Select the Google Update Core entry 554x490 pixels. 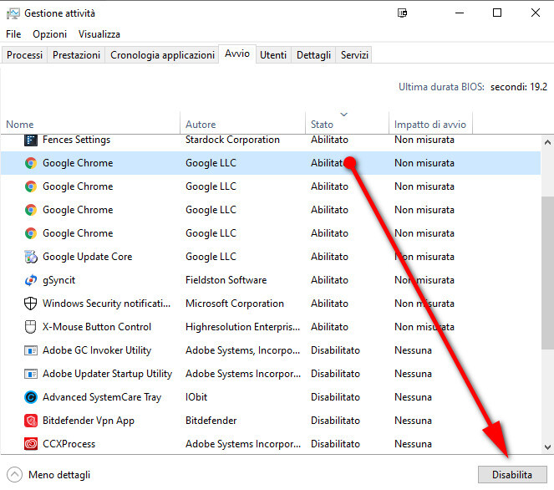(87, 257)
